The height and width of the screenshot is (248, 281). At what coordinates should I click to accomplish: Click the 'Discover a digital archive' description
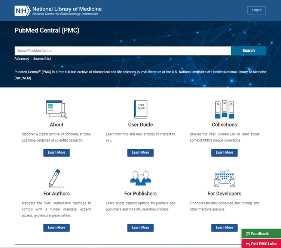coord(56,137)
